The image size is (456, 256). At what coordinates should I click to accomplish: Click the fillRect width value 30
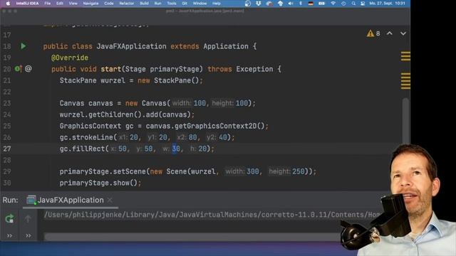(x=176, y=149)
